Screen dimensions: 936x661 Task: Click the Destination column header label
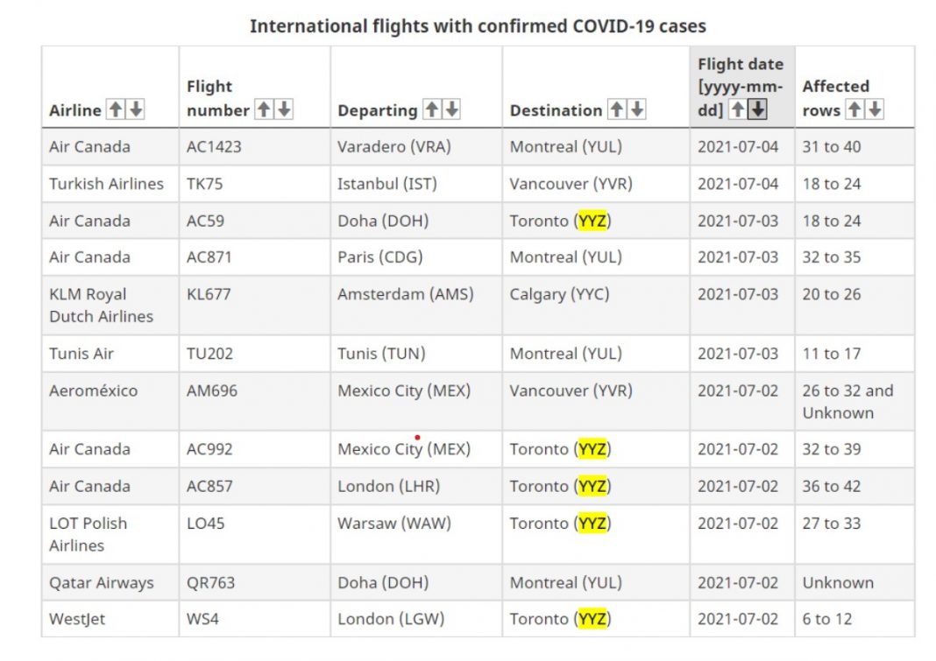[x=556, y=110]
